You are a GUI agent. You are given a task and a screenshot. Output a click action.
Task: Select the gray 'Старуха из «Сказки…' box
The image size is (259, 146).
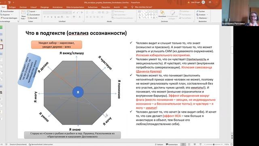pyautogui.click(x=72, y=135)
